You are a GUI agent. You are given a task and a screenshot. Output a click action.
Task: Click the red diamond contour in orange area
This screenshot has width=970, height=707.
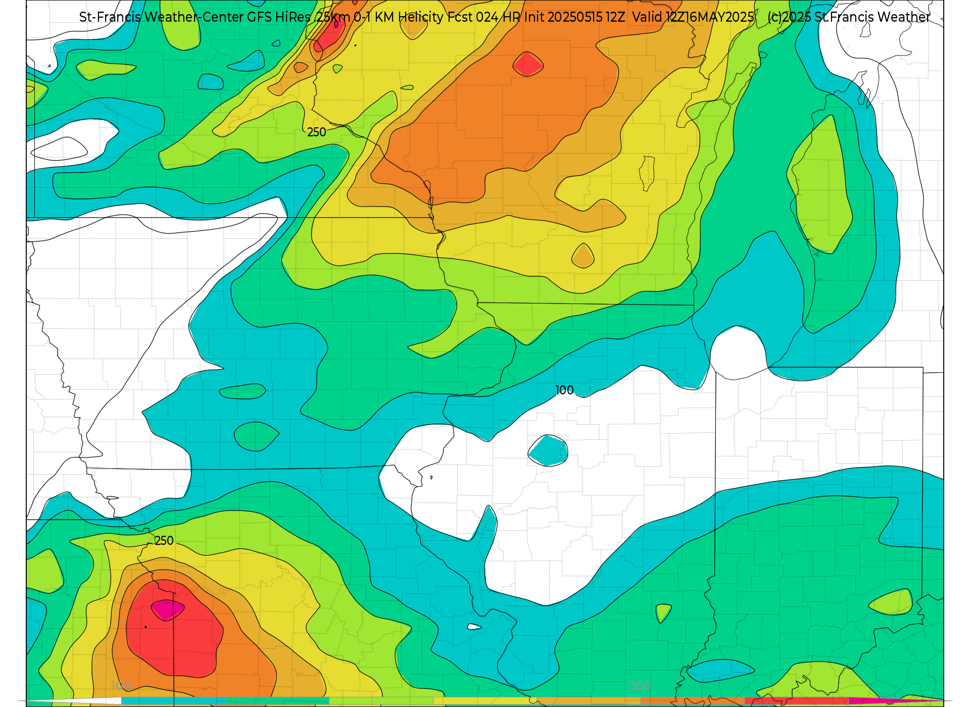tap(528, 64)
